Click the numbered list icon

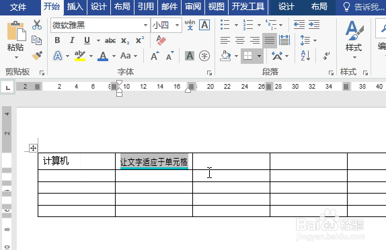click(248, 25)
